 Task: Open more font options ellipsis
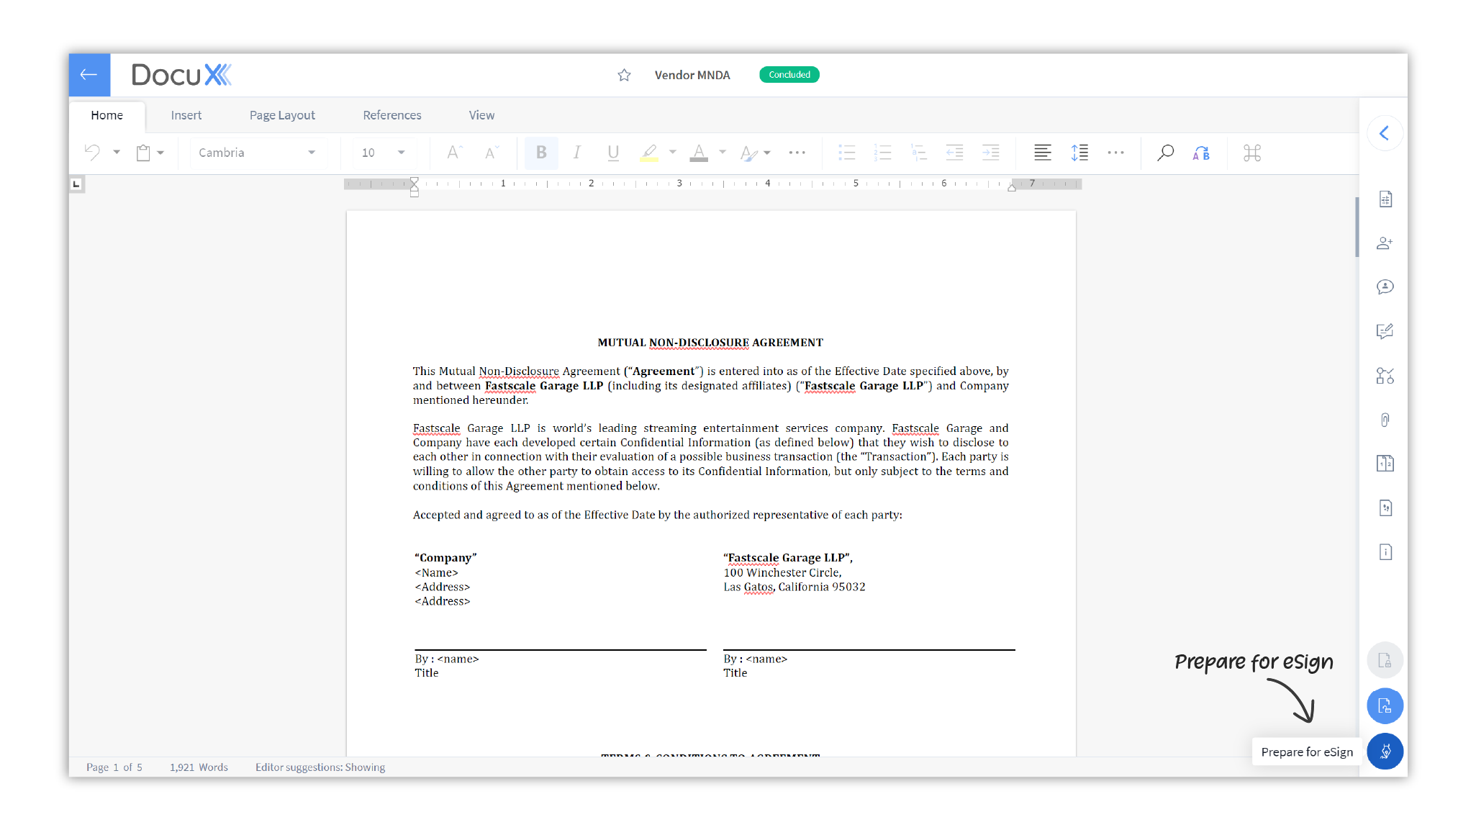click(x=797, y=153)
